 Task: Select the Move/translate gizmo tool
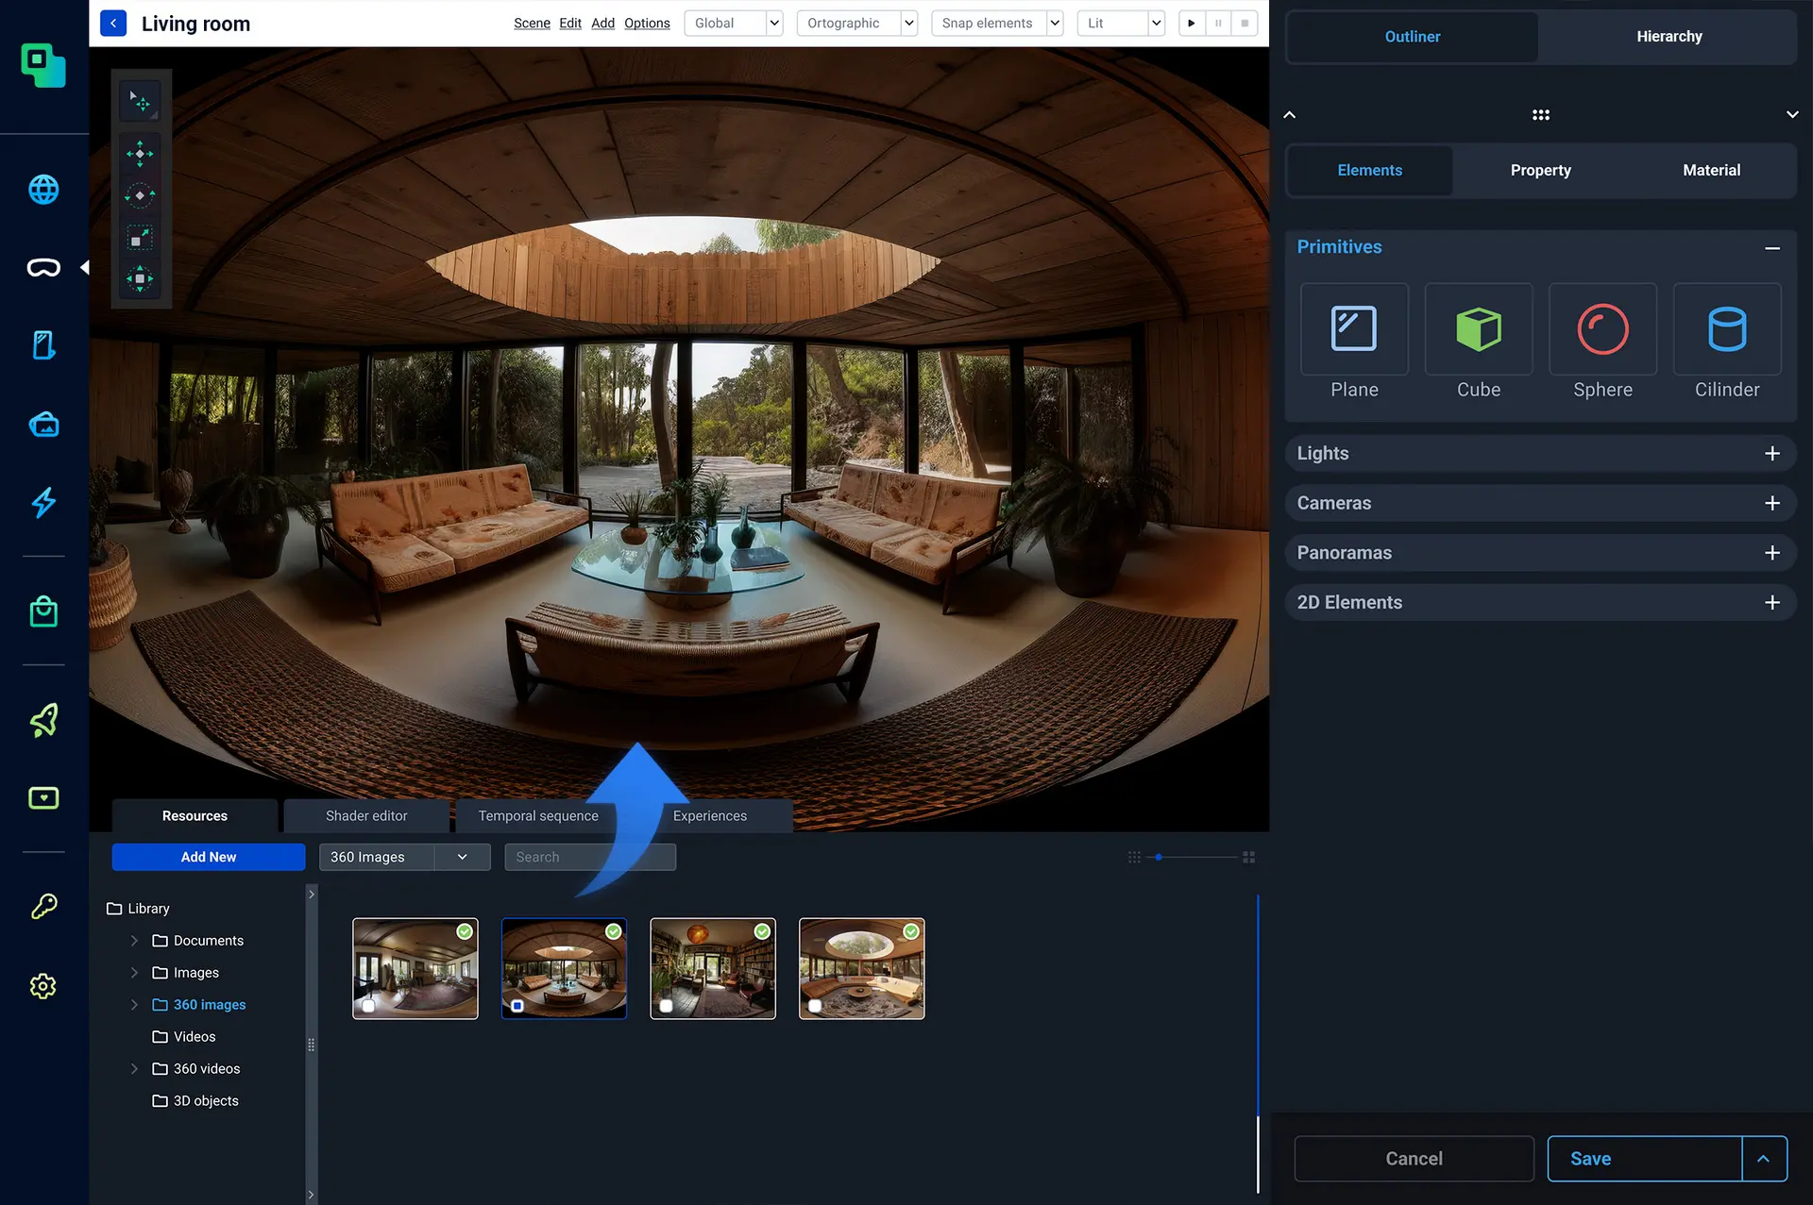click(x=140, y=154)
